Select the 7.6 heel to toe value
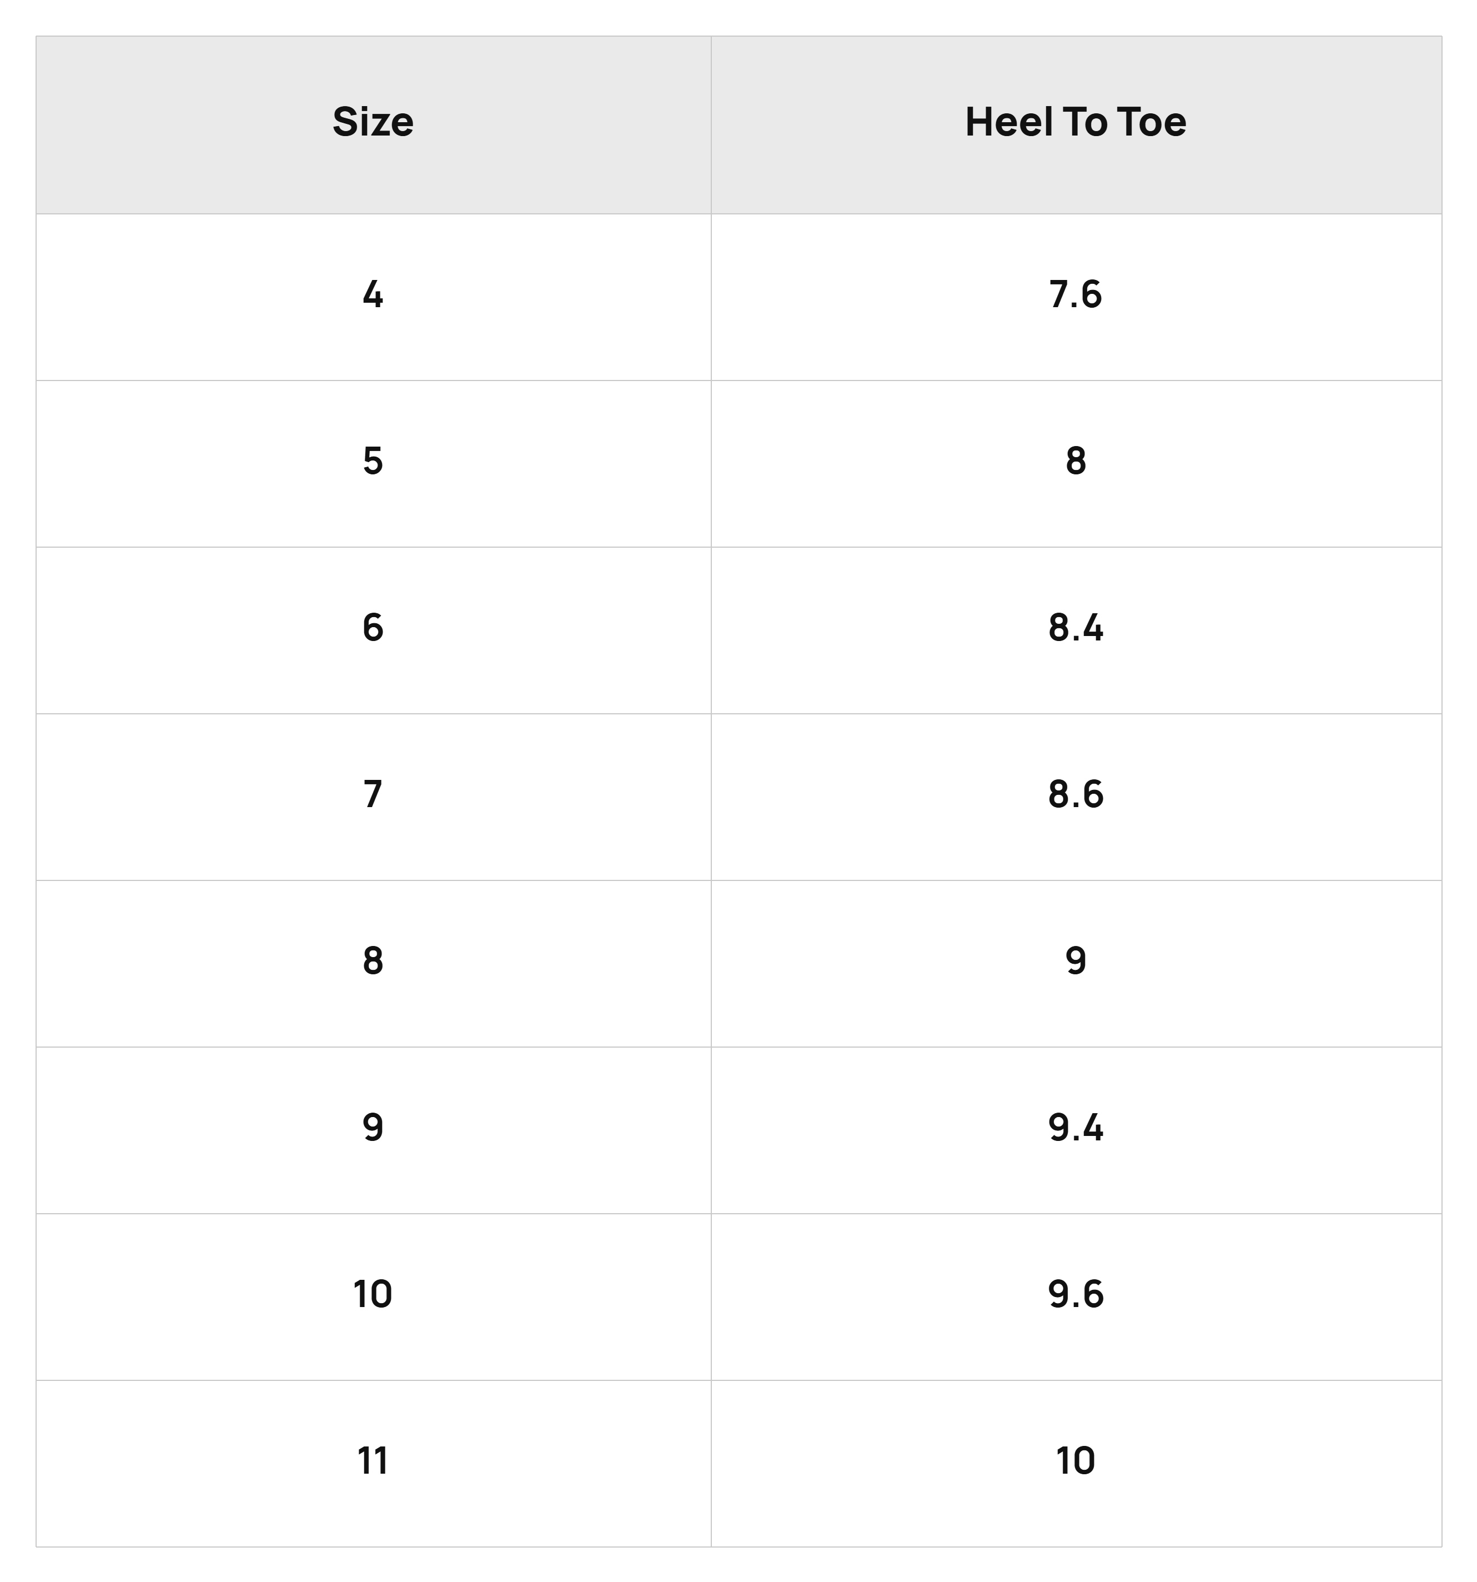This screenshot has height=1582, width=1477. [1076, 297]
